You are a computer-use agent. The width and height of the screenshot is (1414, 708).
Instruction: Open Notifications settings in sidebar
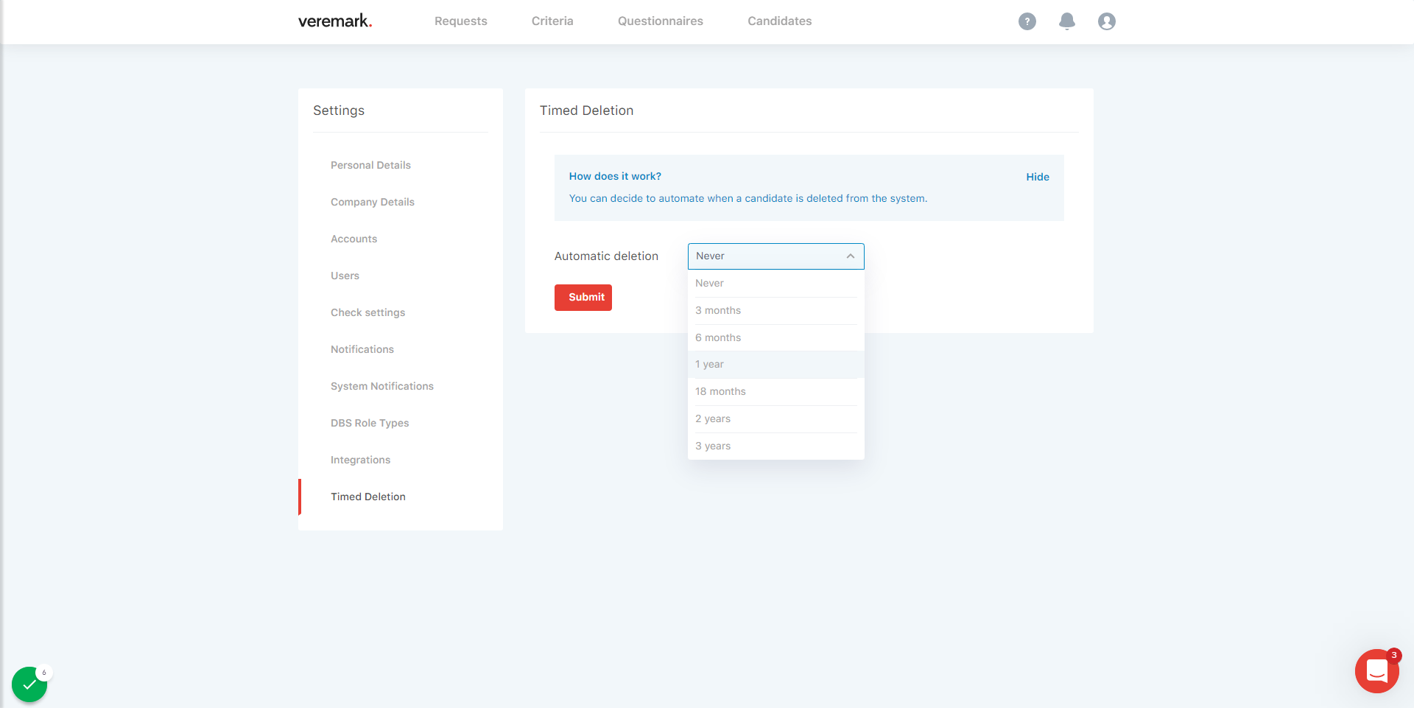pyautogui.click(x=362, y=349)
